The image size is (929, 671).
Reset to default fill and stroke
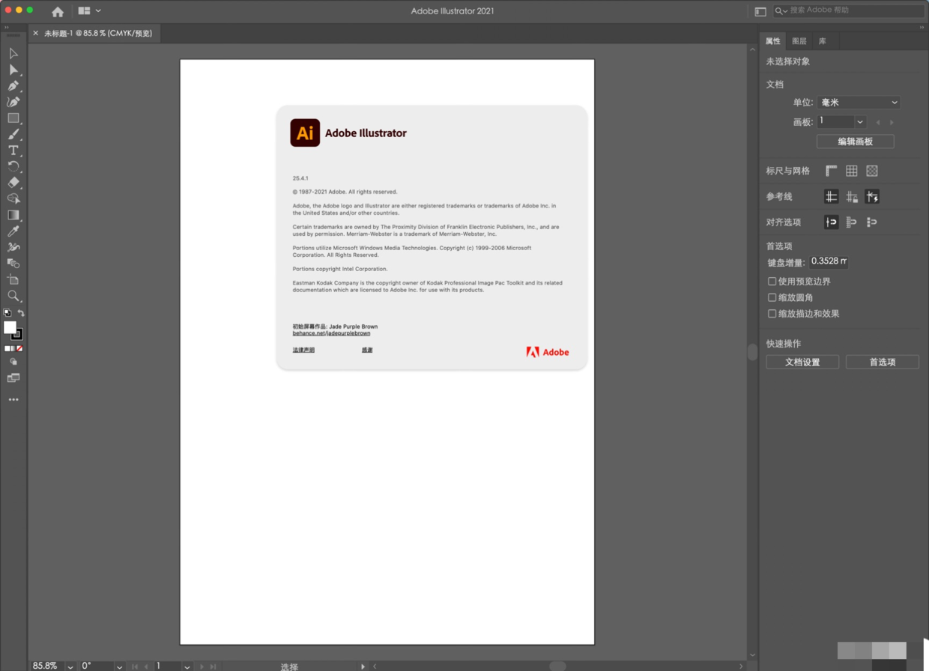7,313
